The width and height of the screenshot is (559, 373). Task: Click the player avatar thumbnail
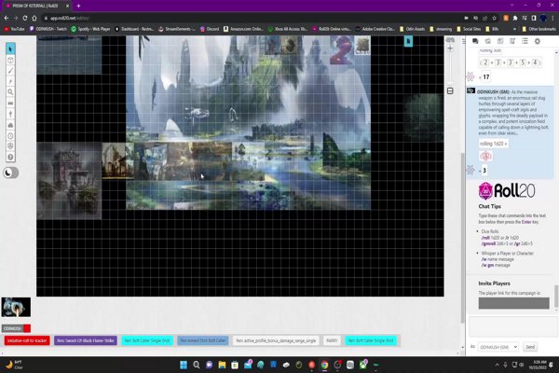[16, 307]
